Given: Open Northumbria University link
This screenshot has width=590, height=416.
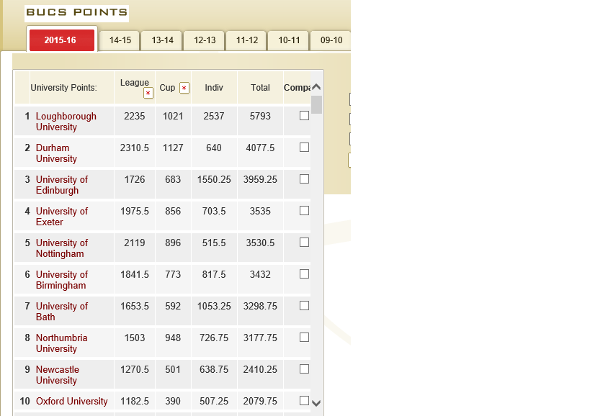Looking at the screenshot, I should click(x=61, y=343).
